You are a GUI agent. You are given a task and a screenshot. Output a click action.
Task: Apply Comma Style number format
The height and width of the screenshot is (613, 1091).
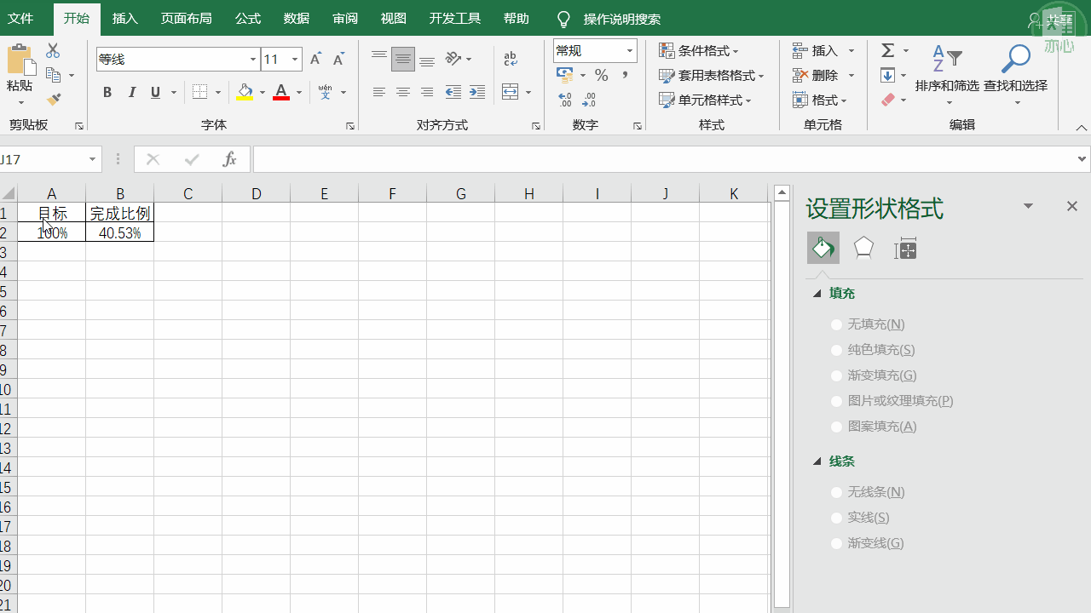626,75
